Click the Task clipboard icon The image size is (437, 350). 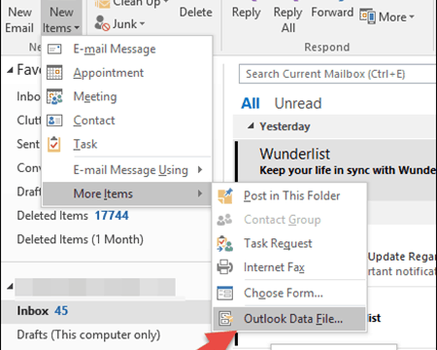[55, 144]
